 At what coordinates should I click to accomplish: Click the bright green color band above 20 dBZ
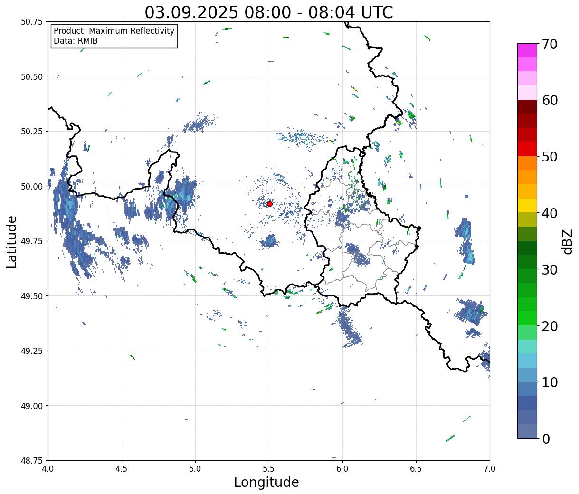tap(527, 318)
